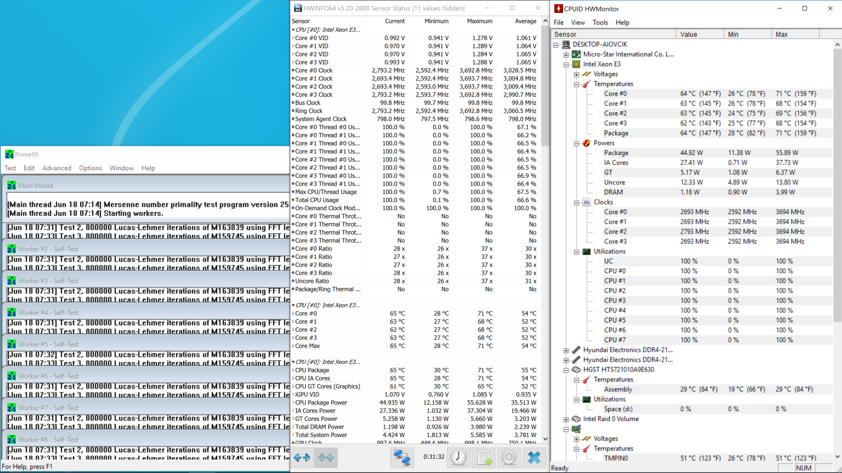842x473 pixels.
Task: Click the Worker #8 Self-Test window icon
Action: click(11, 440)
